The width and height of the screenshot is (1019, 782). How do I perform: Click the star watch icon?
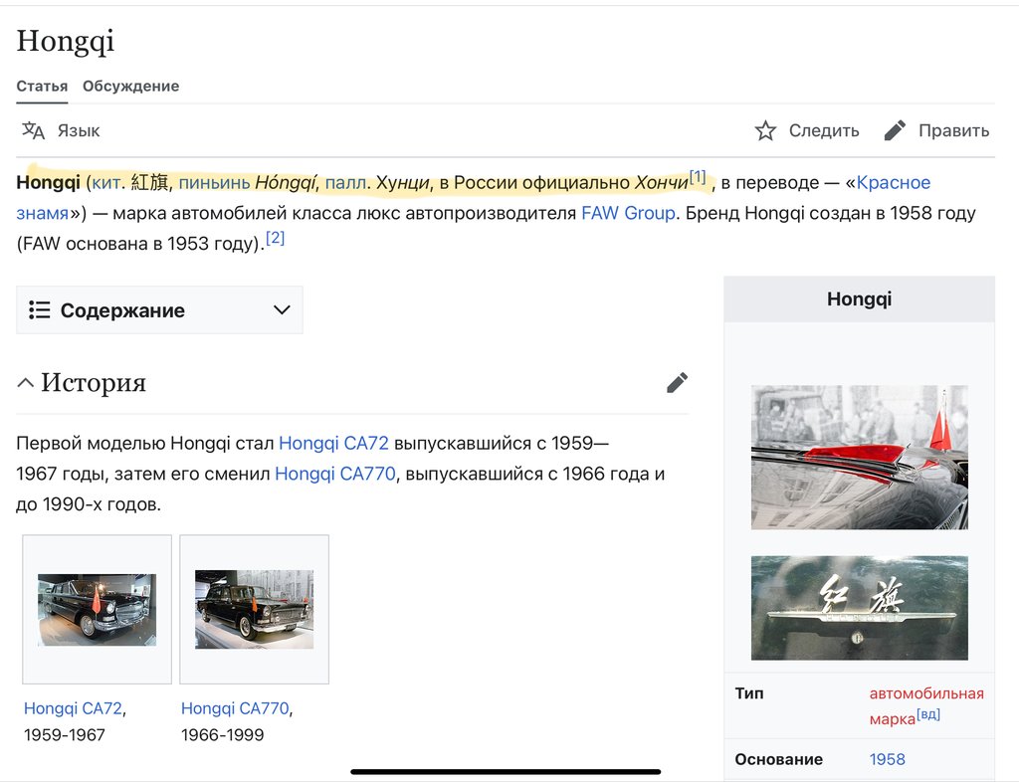click(x=765, y=130)
